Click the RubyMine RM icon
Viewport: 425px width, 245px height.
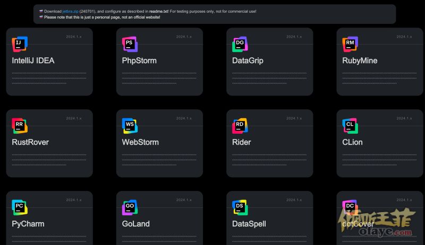tap(350, 45)
